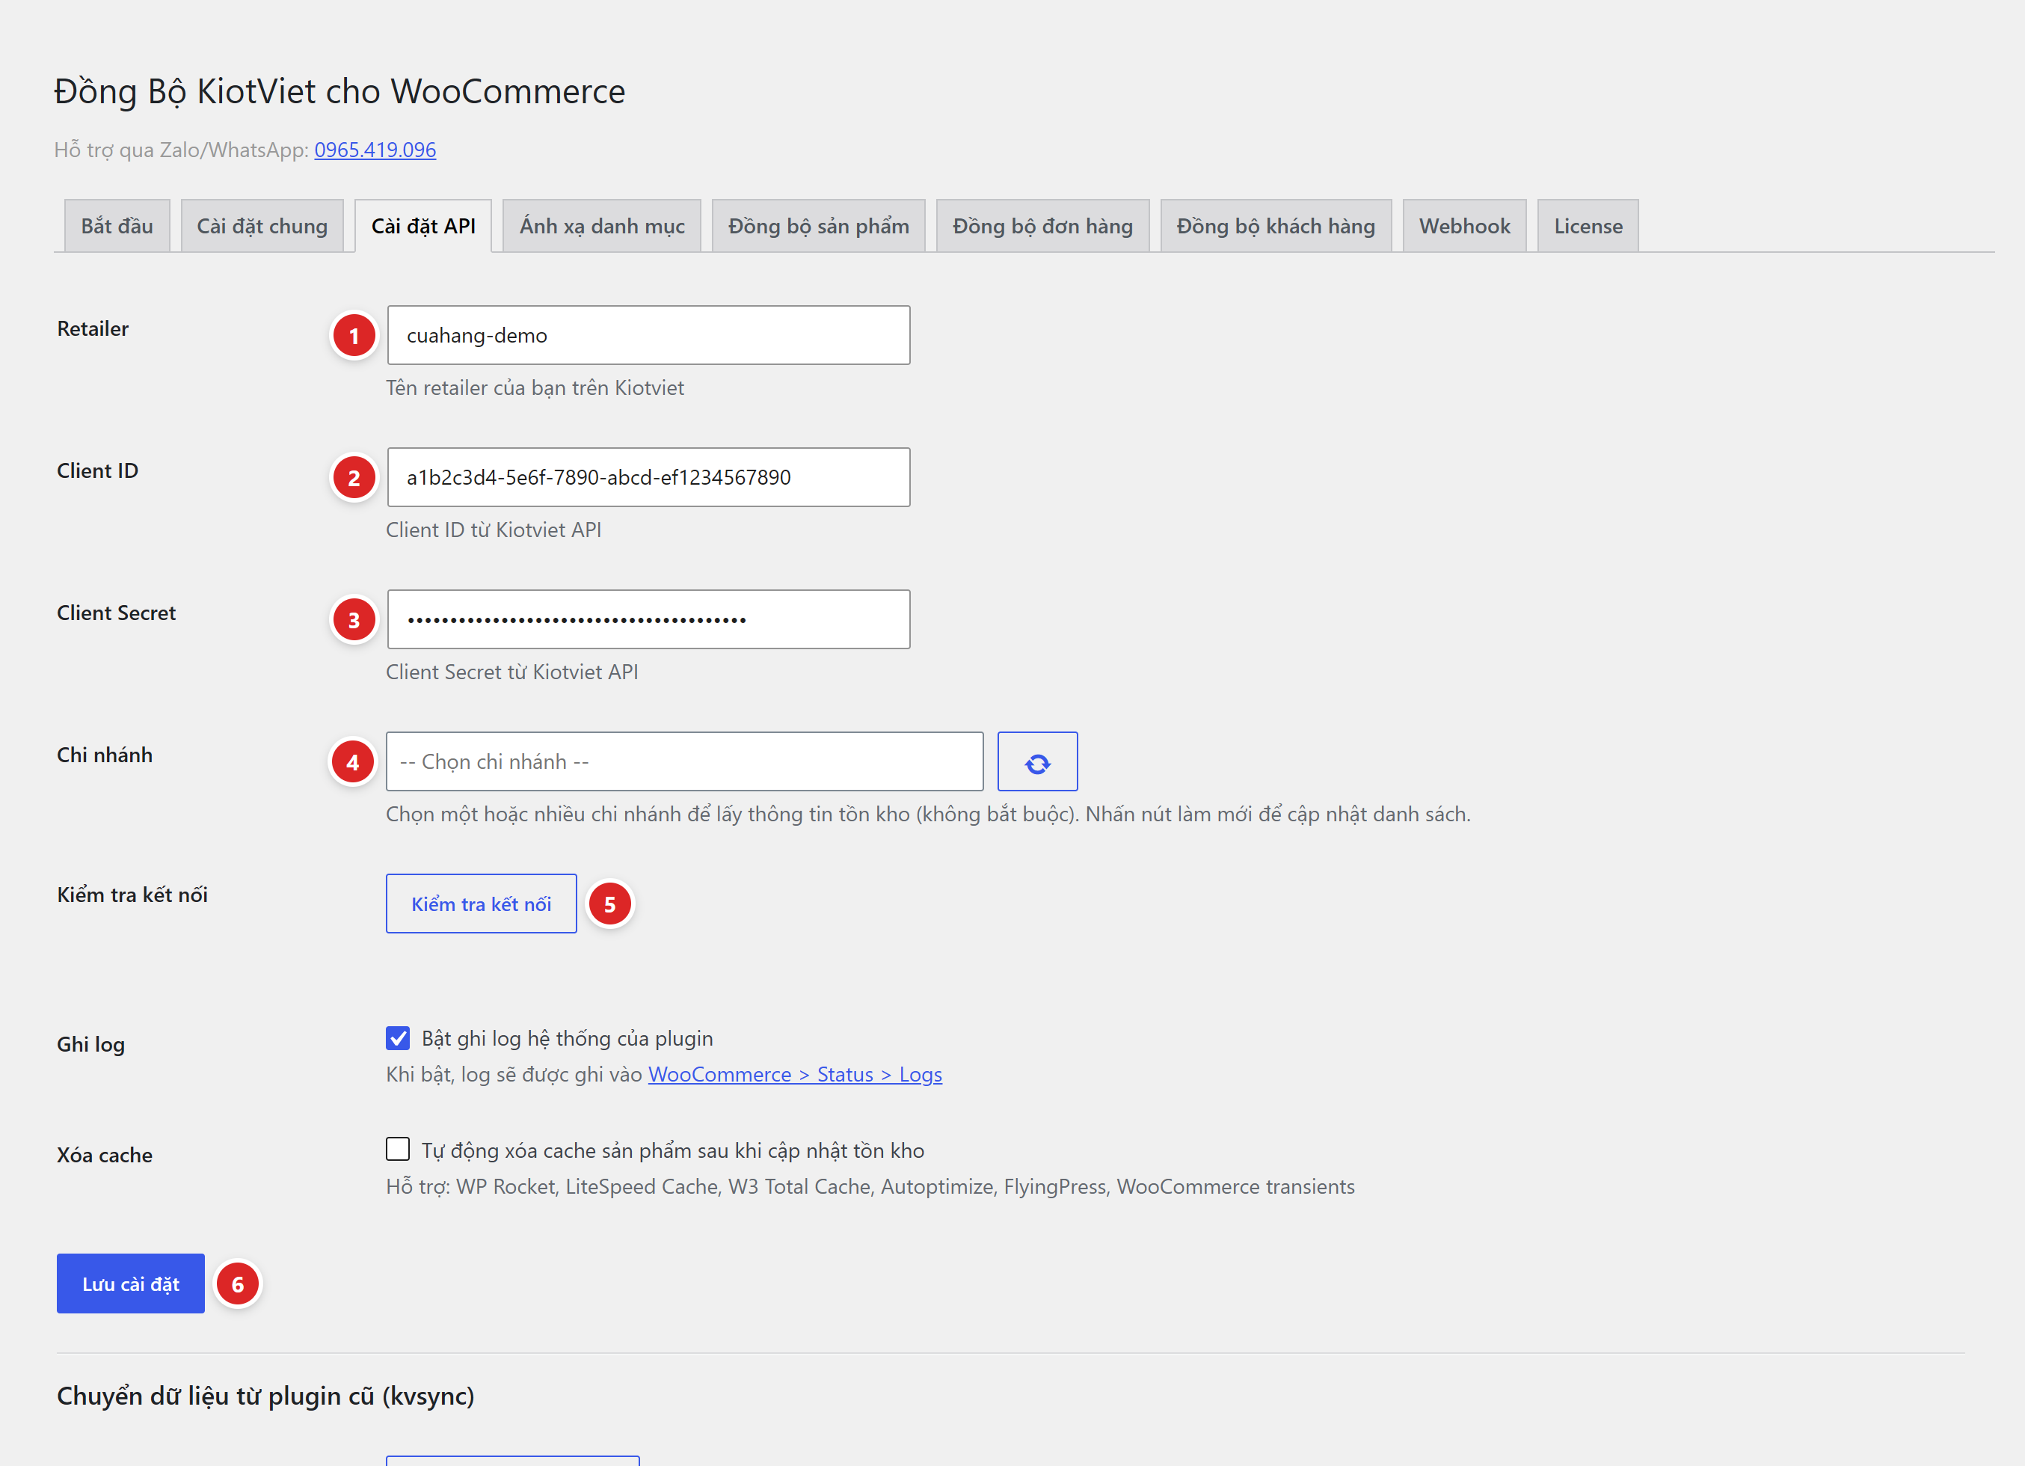Enable the plugin system log checkbox

(x=399, y=1037)
